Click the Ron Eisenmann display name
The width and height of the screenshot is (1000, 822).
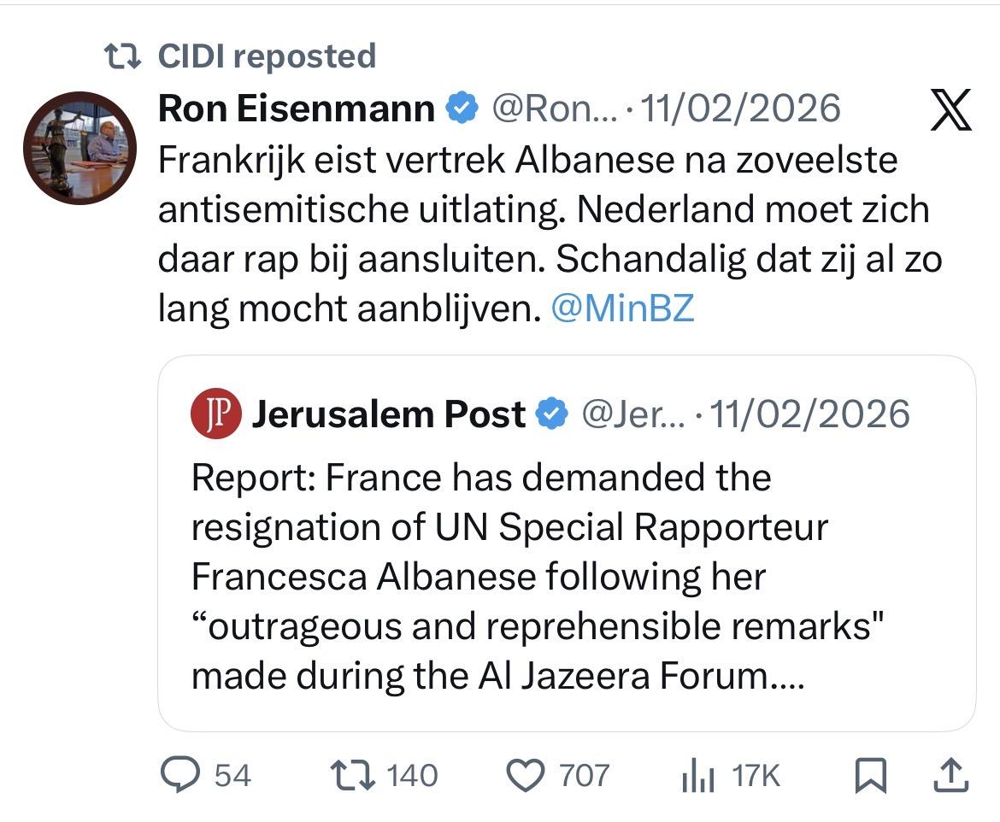(x=297, y=109)
